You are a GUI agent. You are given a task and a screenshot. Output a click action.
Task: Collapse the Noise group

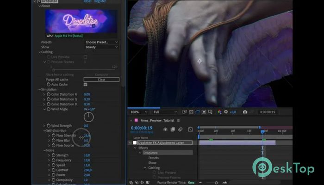tap(44, 150)
